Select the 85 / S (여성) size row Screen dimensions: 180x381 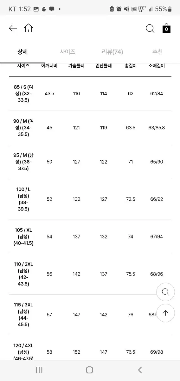coord(90,94)
